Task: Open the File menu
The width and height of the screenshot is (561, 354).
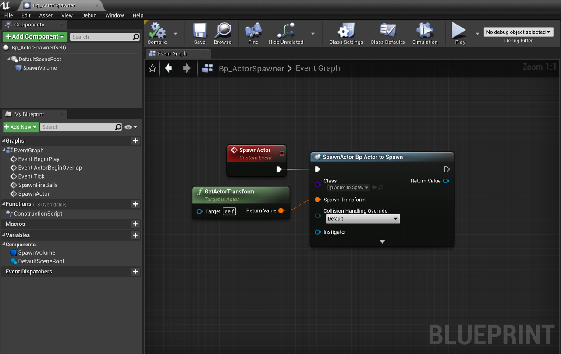Action: [x=8, y=15]
